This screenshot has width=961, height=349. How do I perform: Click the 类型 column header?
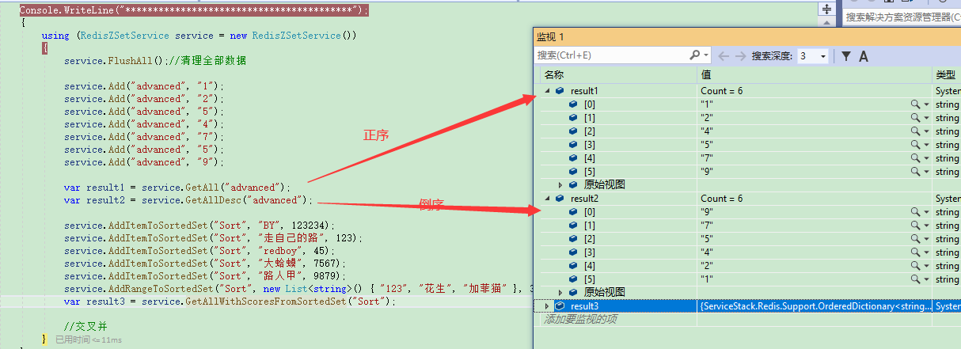(x=946, y=75)
